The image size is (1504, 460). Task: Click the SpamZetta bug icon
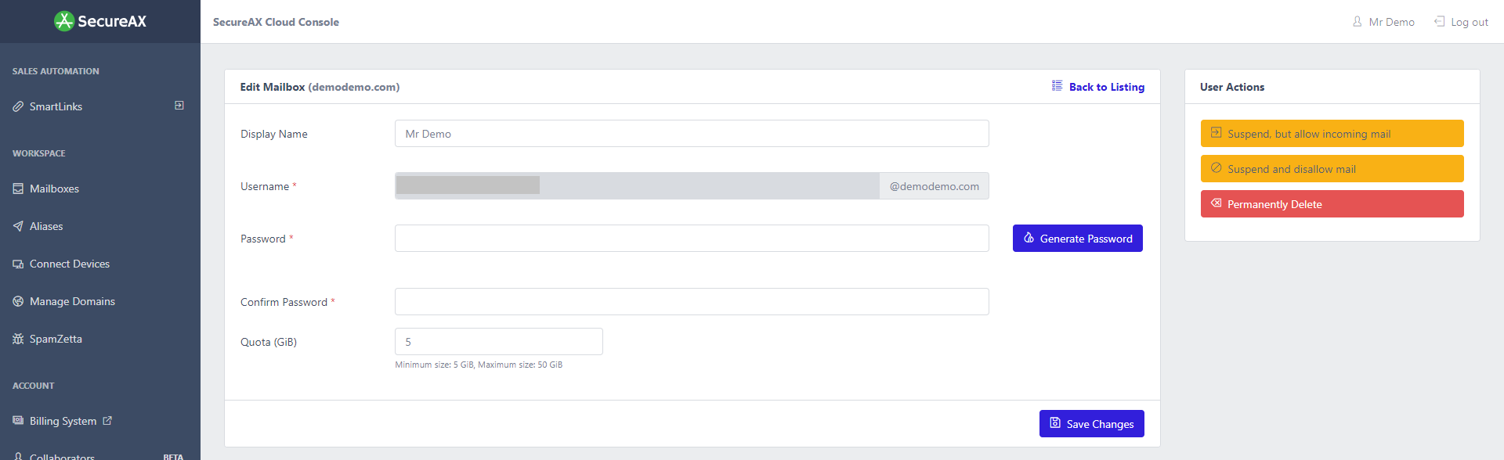pyautogui.click(x=18, y=339)
